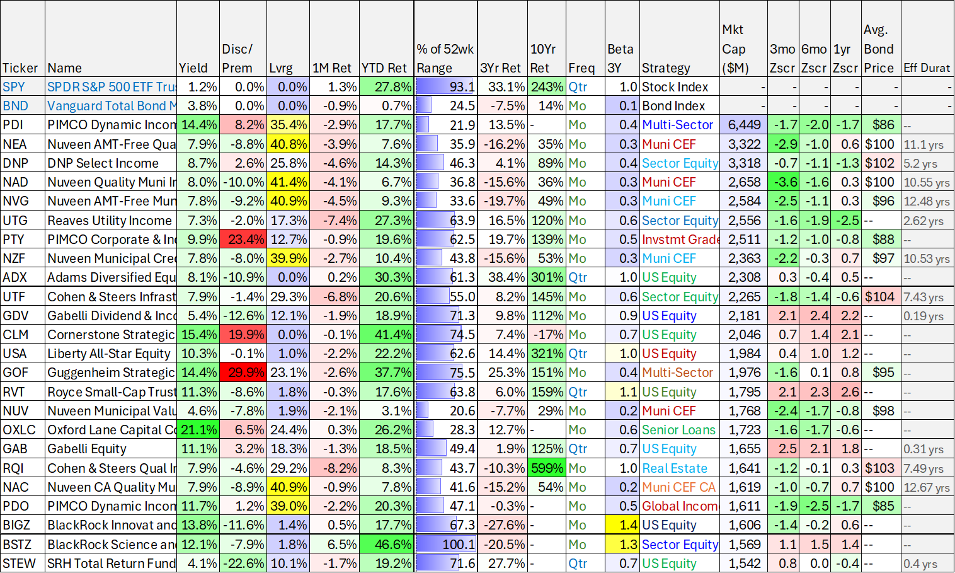Click NAD's -3.6 three-month Zscore cell
This screenshot has height=573, width=955.
(783, 182)
